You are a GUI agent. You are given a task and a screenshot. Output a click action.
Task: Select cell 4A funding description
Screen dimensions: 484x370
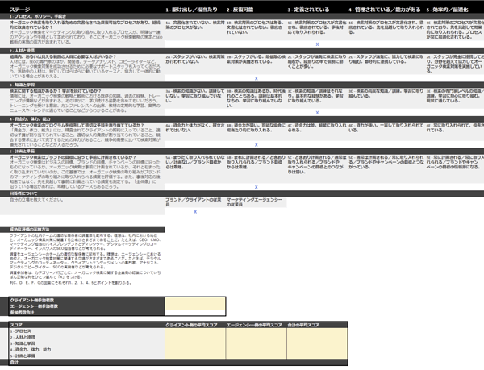(195, 127)
